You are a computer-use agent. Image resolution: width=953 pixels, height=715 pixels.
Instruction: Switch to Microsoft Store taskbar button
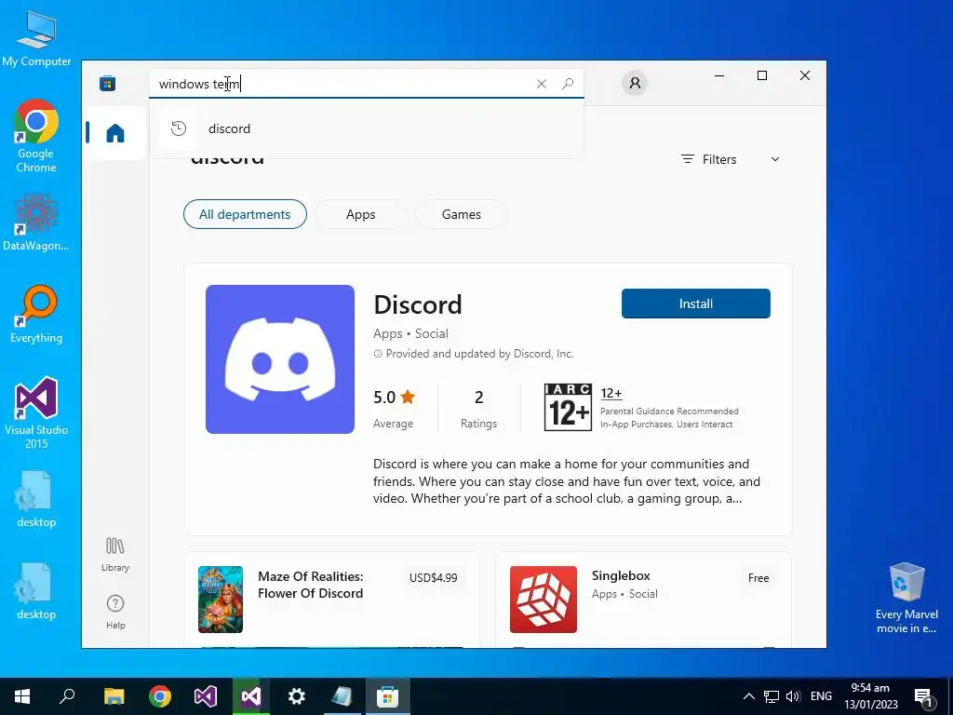click(x=387, y=696)
